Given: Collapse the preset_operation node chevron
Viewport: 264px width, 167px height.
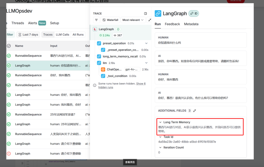Looking at the screenshot, I should coord(146,44).
